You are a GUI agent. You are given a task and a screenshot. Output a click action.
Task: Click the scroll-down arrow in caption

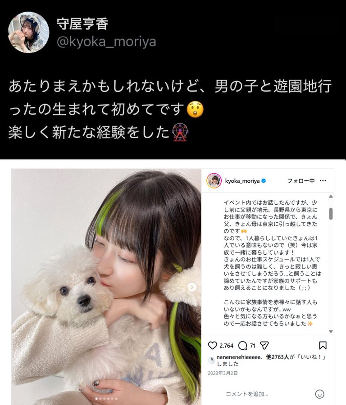331,331
